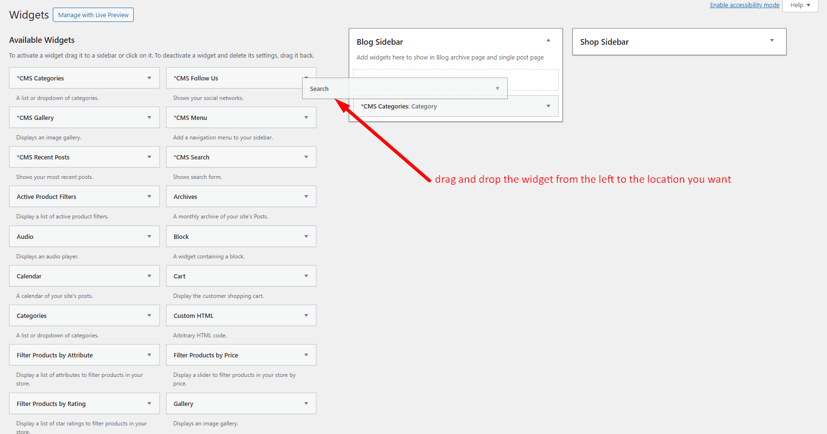Toggle the *CMS Categories: Category sidebar widget
The width and height of the screenshot is (827, 434).
point(548,106)
